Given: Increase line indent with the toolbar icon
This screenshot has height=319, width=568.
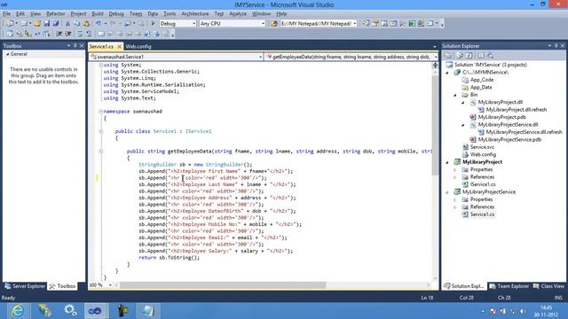Looking at the screenshot, I should pos(68,34).
